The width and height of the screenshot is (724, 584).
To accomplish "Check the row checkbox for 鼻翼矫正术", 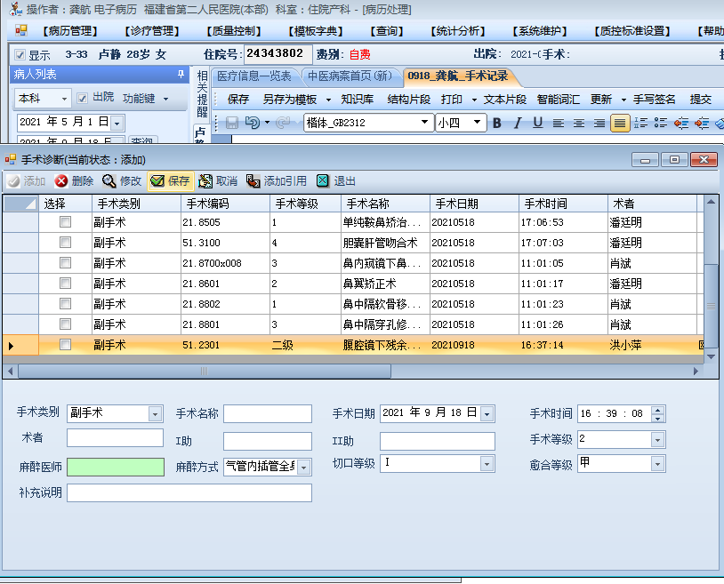I will click(x=65, y=284).
